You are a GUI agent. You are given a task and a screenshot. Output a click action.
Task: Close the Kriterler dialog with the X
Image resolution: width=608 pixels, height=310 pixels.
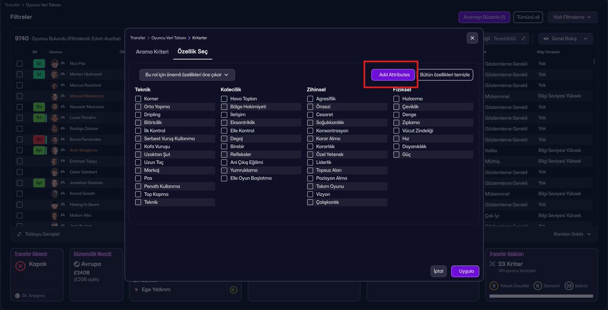click(x=472, y=38)
